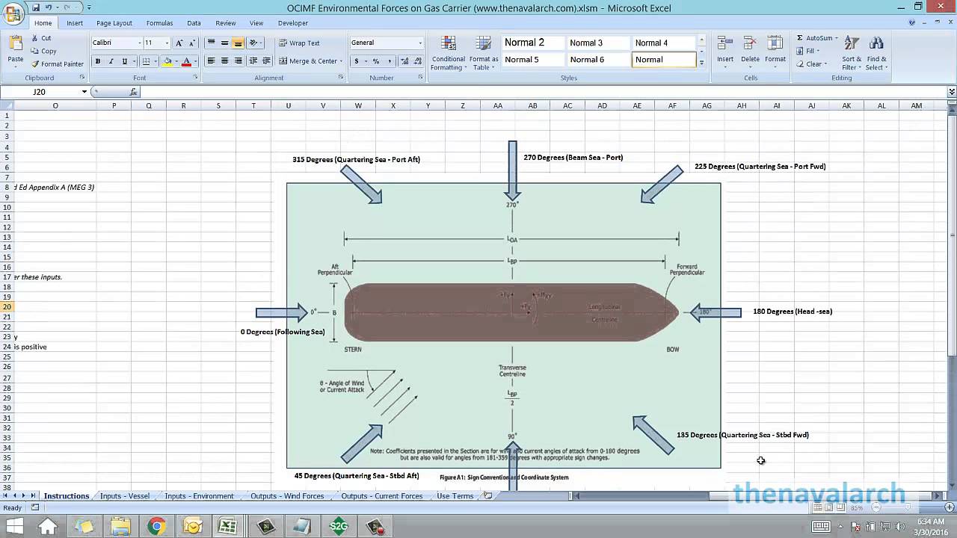957x538 pixels.
Task: Select the Outputs - Wind Forces sheet tab
Action: tap(287, 496)
